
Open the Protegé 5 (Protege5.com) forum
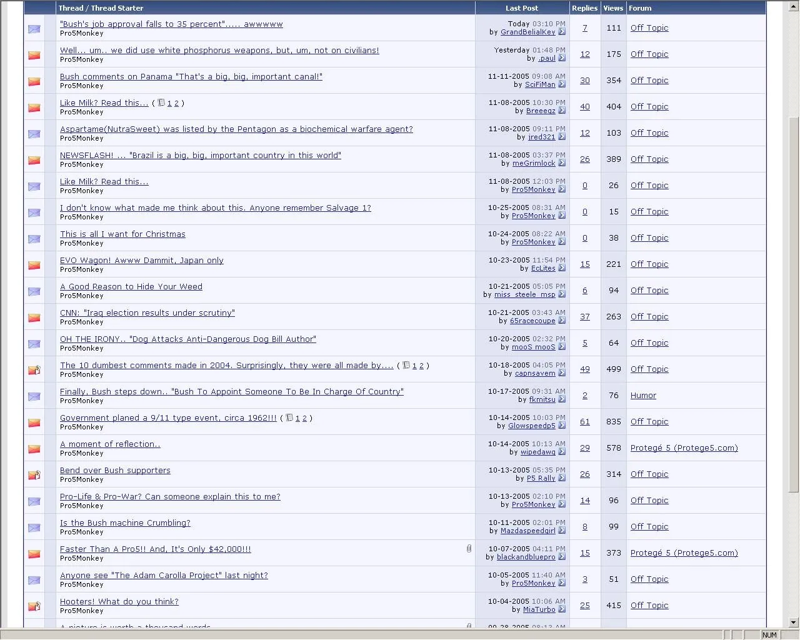[684, 447]
